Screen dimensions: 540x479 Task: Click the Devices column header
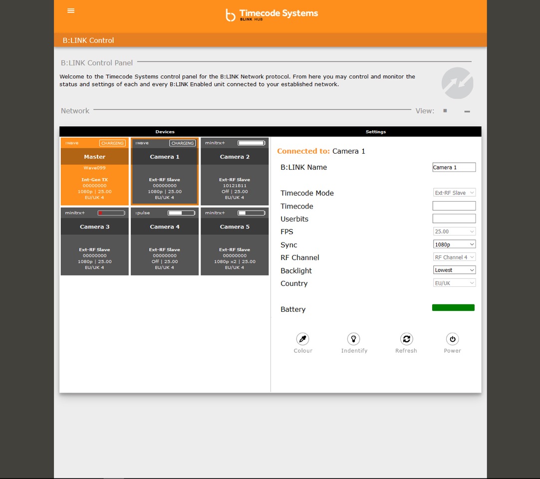point(165,132)
